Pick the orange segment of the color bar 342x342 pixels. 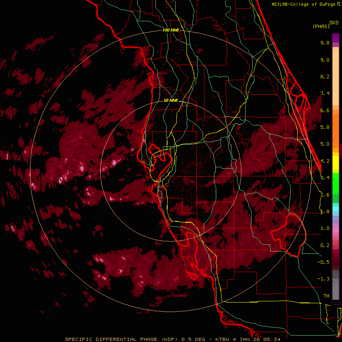click(336, 131)
